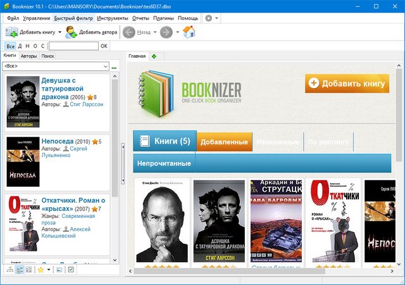Click the quick filter text input field
Image resolution: width=405 pixels, height=285 pixels.
(x=73, y=46)
